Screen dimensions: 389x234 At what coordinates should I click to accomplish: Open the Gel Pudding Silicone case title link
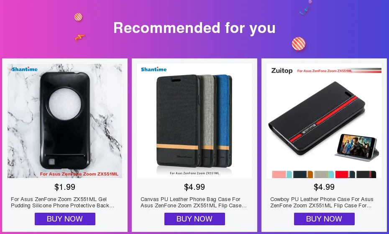pyautogui.click(x=62, y=202)
